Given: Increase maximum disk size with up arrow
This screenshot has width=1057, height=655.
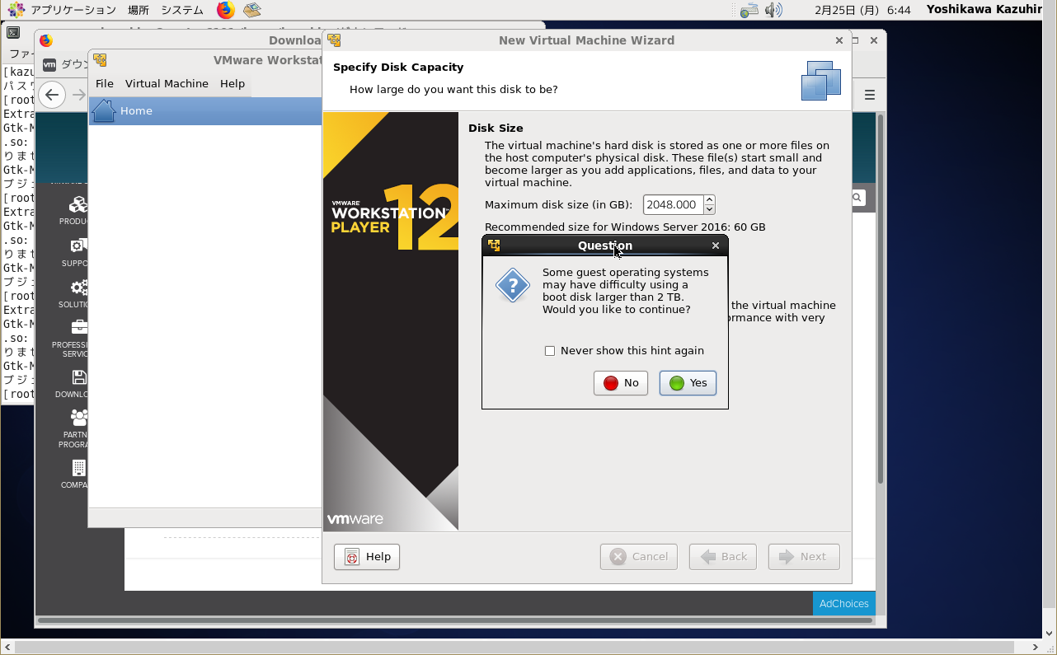Looking at the screenshot, I should [709, 200].
